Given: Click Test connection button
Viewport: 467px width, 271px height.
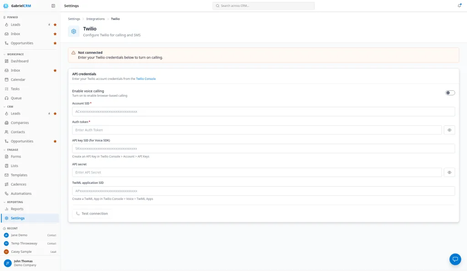Looking at the screenshot, I should (92, 214).
